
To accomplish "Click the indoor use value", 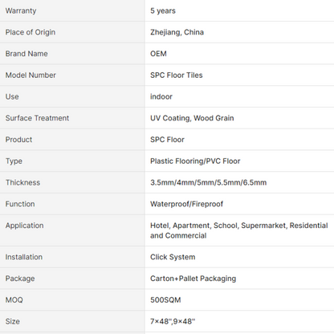I will coord(161,96).
